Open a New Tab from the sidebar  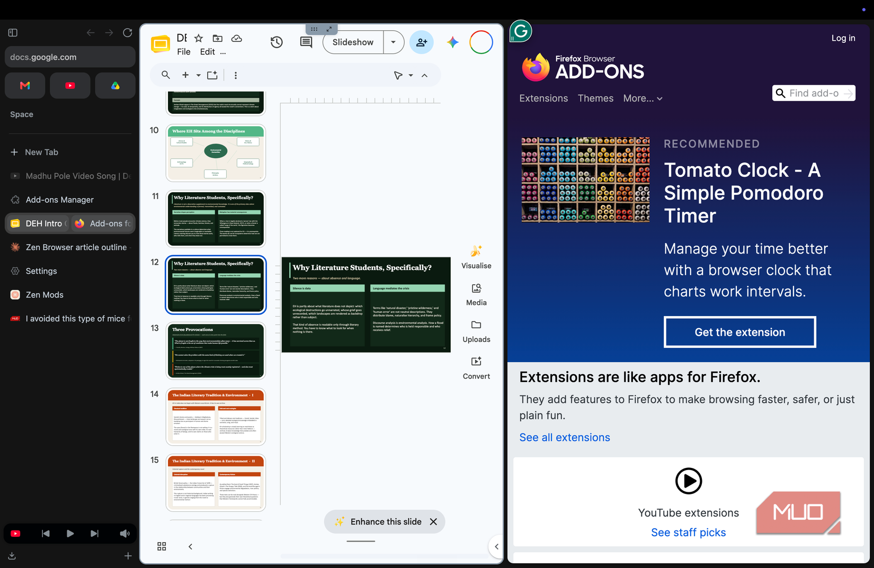tap(70, 152)
